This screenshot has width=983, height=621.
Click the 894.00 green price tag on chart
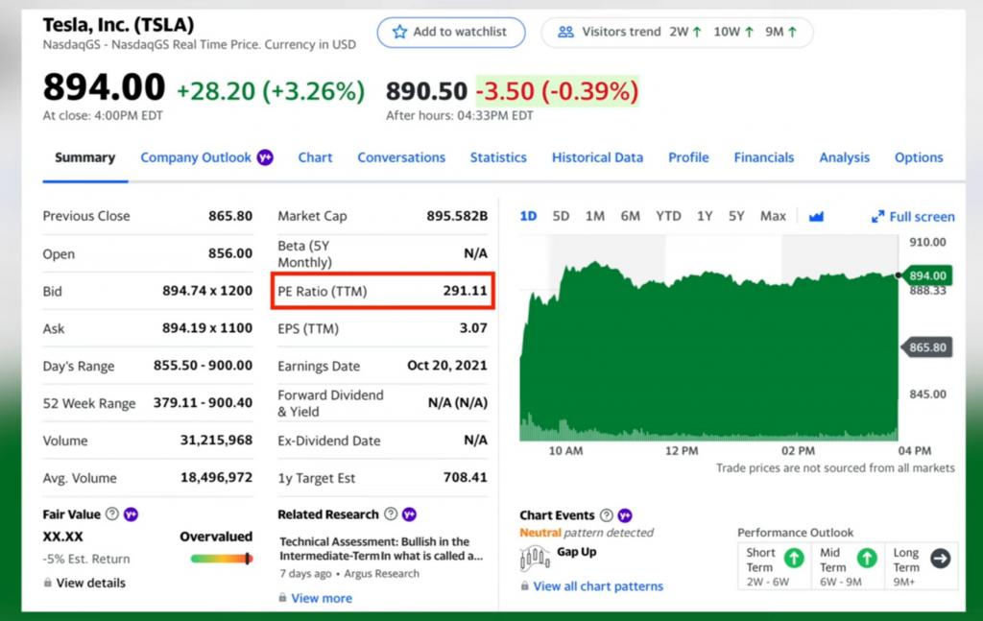click(926, 275)
